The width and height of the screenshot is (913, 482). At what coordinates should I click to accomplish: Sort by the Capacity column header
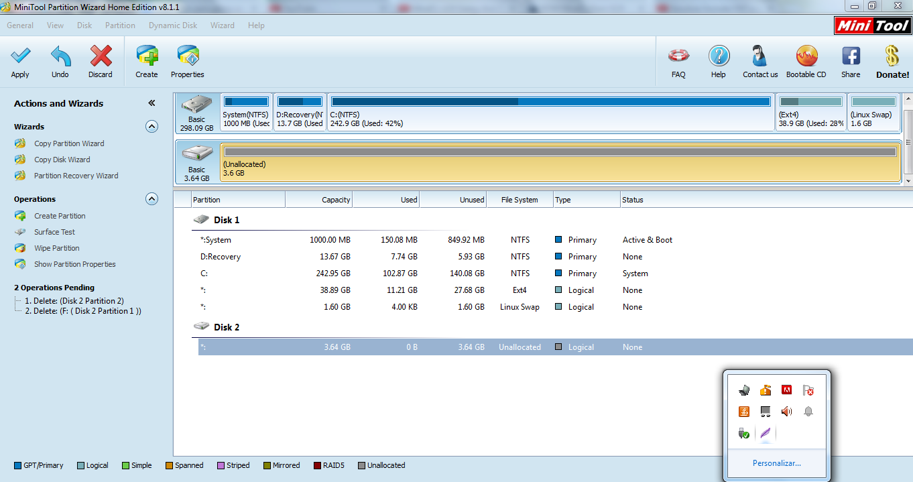point(319,200)
